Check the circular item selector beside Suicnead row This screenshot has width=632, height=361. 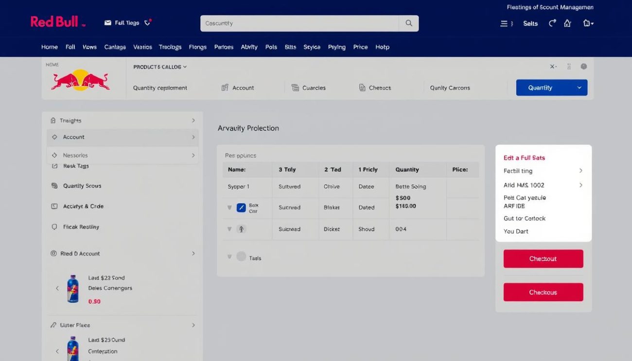[x=241, y=228]
